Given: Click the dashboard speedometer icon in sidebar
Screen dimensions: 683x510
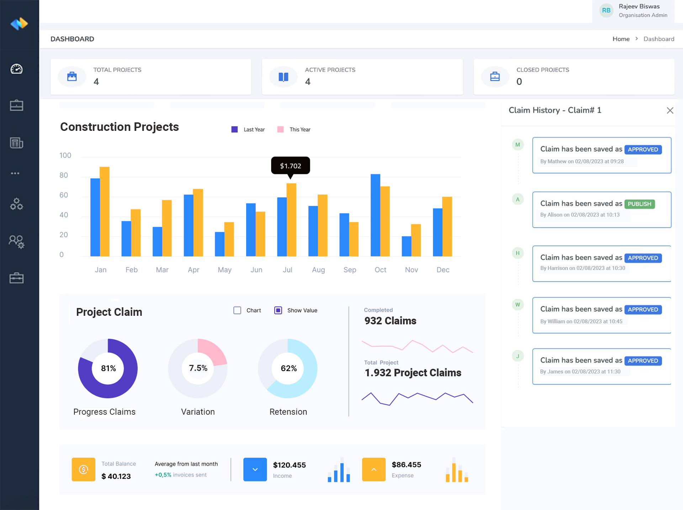Looking at the screenshot, I should (16, 69).
